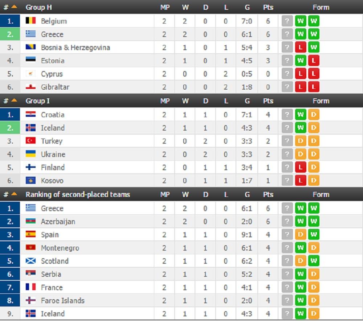Click Cyprus's first red L form badge

(x=300, y=74)
